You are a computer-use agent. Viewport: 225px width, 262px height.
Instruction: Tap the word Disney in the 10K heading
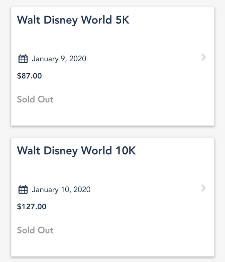[61, 151]
